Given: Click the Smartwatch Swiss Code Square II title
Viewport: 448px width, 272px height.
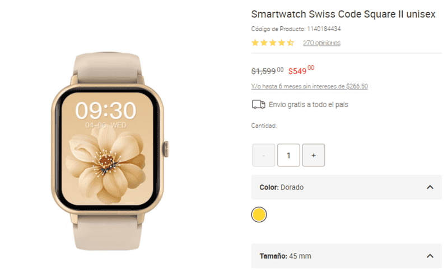Looking at the screenshot, I should 343,14.
